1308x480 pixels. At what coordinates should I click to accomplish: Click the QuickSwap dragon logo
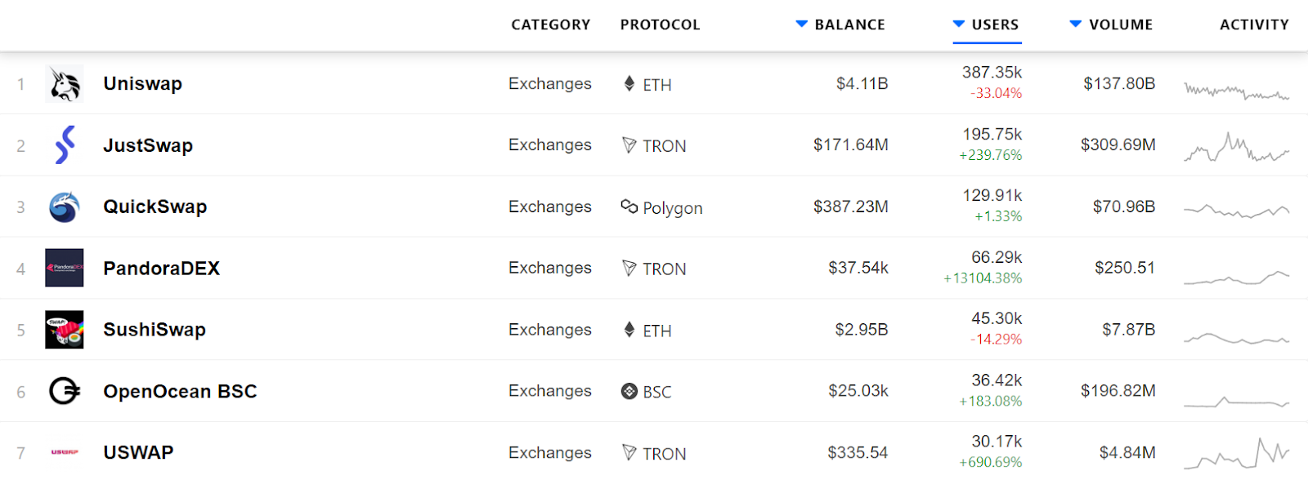pyautogui.click(x=64, y=207)
